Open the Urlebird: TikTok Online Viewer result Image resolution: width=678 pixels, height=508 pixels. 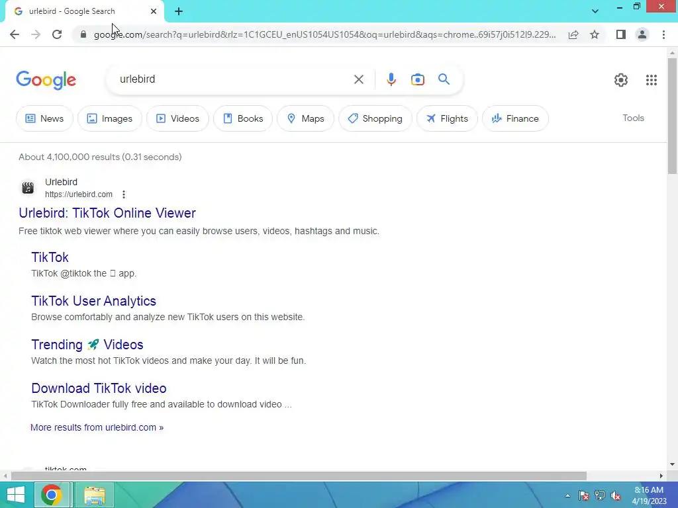107,213
